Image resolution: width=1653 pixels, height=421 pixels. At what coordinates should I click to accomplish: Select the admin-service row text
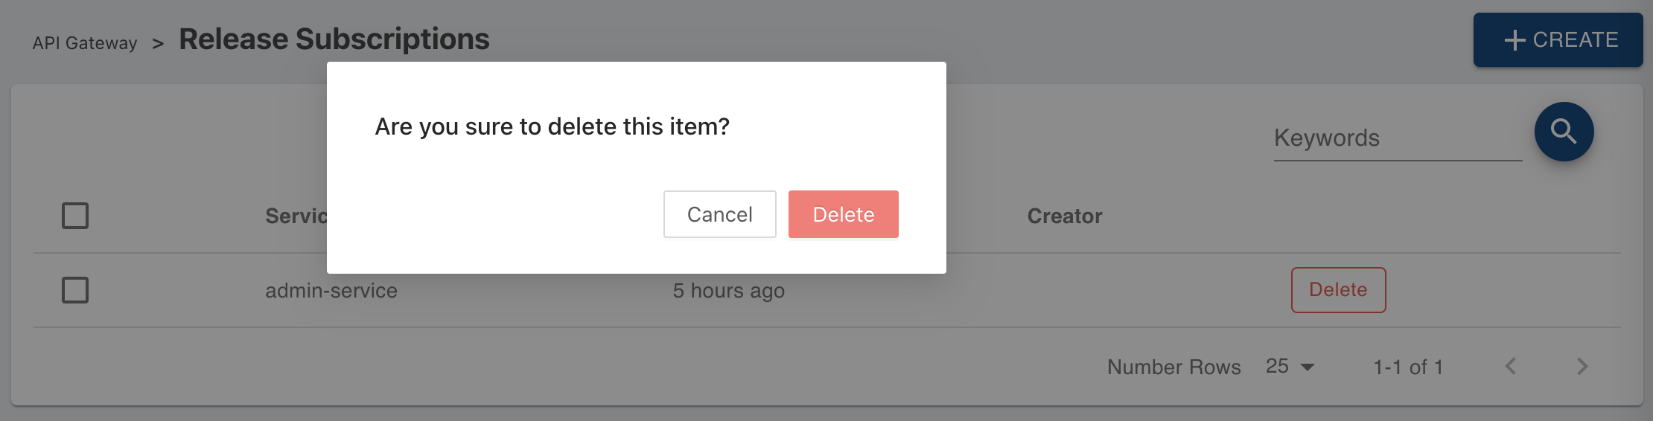331,291
